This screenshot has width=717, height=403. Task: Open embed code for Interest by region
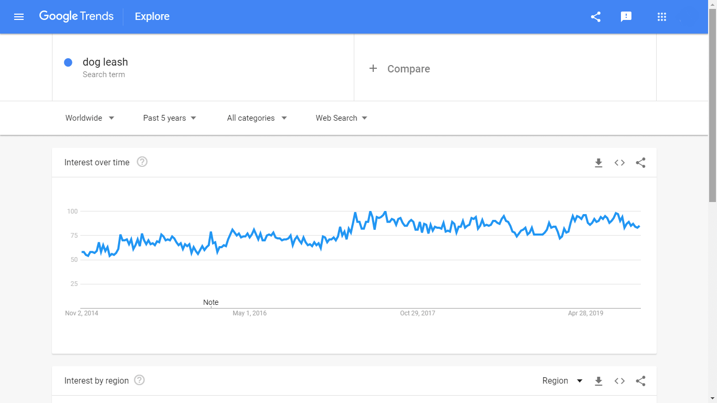(x=619, y=381)
